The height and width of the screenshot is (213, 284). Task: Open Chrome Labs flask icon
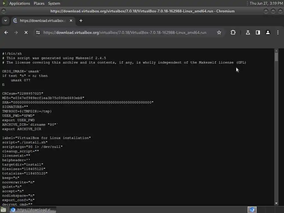[x=248, y=33]
